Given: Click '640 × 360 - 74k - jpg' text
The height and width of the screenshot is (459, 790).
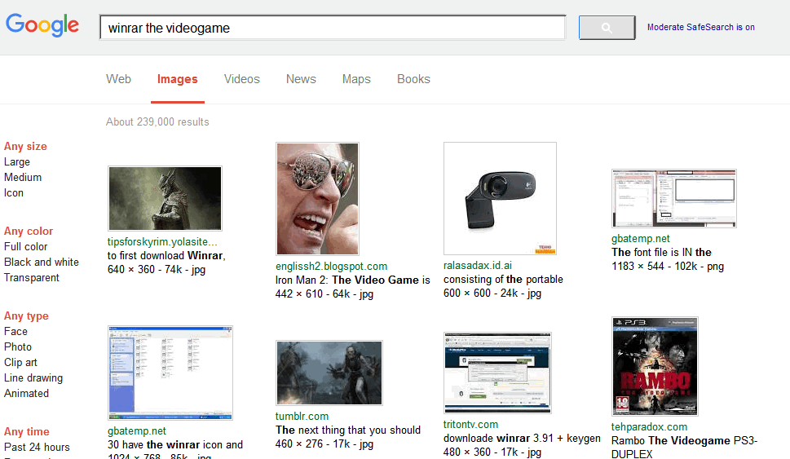Looking at the screenshot, I should pyautogui.click(x=157, y=270).
